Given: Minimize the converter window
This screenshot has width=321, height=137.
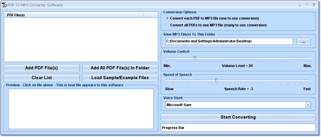Looking at the screenshot, I should click(300, 5).
